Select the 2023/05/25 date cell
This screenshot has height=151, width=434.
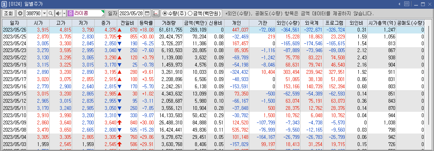tap(14, 37)
